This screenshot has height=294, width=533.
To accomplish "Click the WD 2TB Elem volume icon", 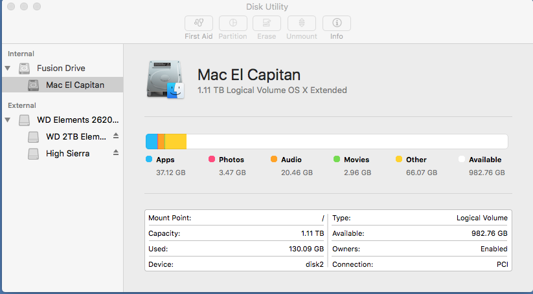I will tap(33, 137).
